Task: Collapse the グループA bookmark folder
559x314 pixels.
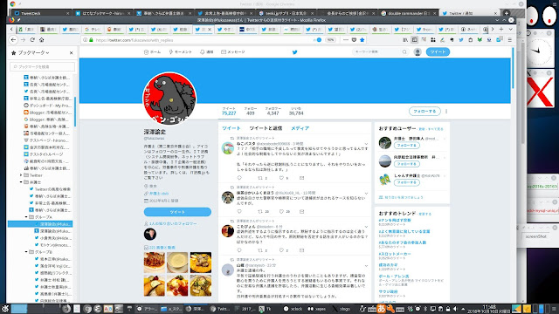Action: click(x=26, y=217)
